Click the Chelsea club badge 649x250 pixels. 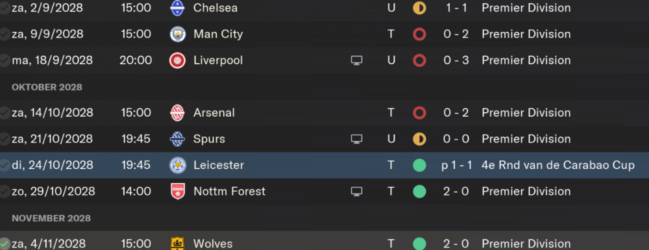point(178,8)
